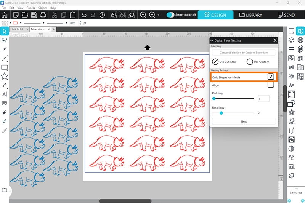The height and width of the screenshot is (203, 305).
Task: Select the Use Custom radio option
Action: point(250,62)
